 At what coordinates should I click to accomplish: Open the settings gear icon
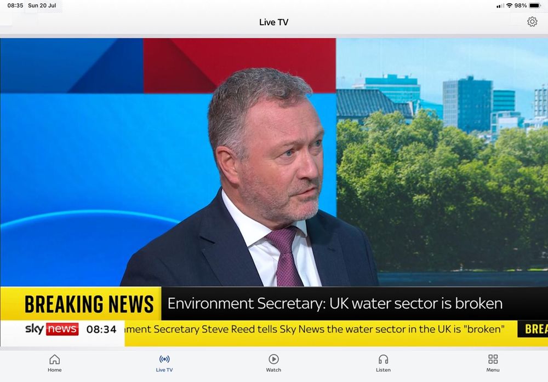tap(532, 22)
